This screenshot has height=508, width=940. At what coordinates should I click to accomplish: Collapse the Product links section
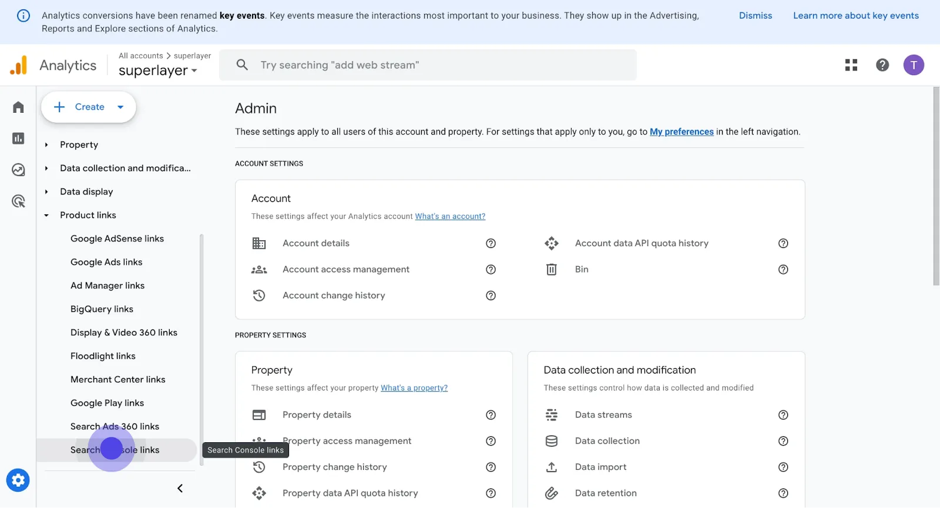tap(46, 216)
